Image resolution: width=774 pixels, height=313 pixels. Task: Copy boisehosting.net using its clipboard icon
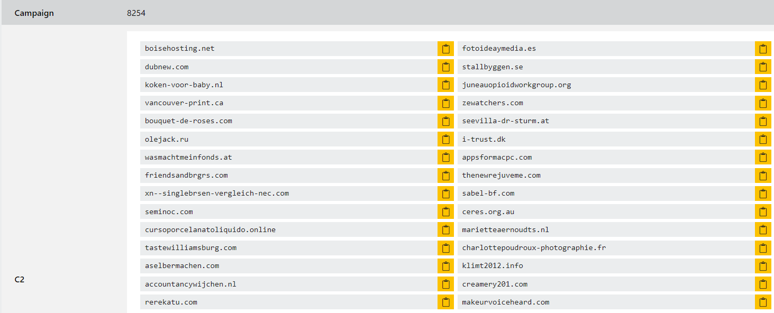point(445,49)
